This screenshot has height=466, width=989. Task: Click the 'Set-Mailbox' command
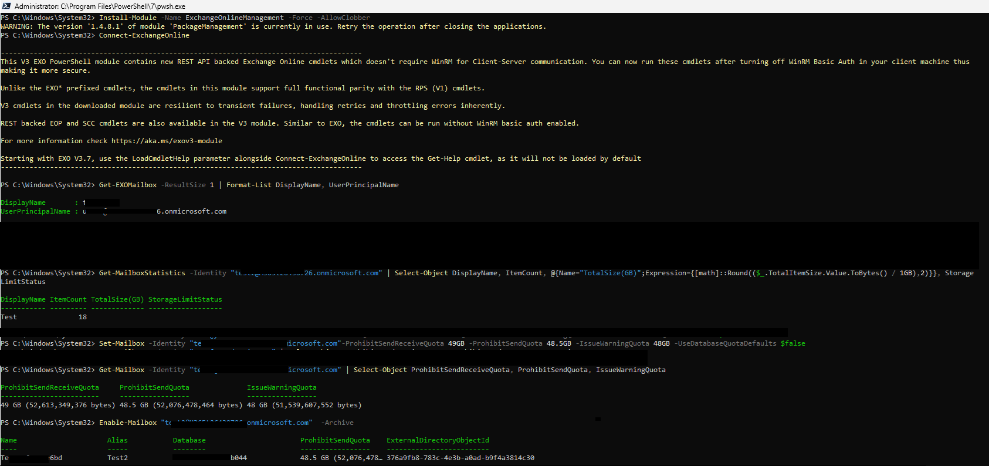coord(121,343)
